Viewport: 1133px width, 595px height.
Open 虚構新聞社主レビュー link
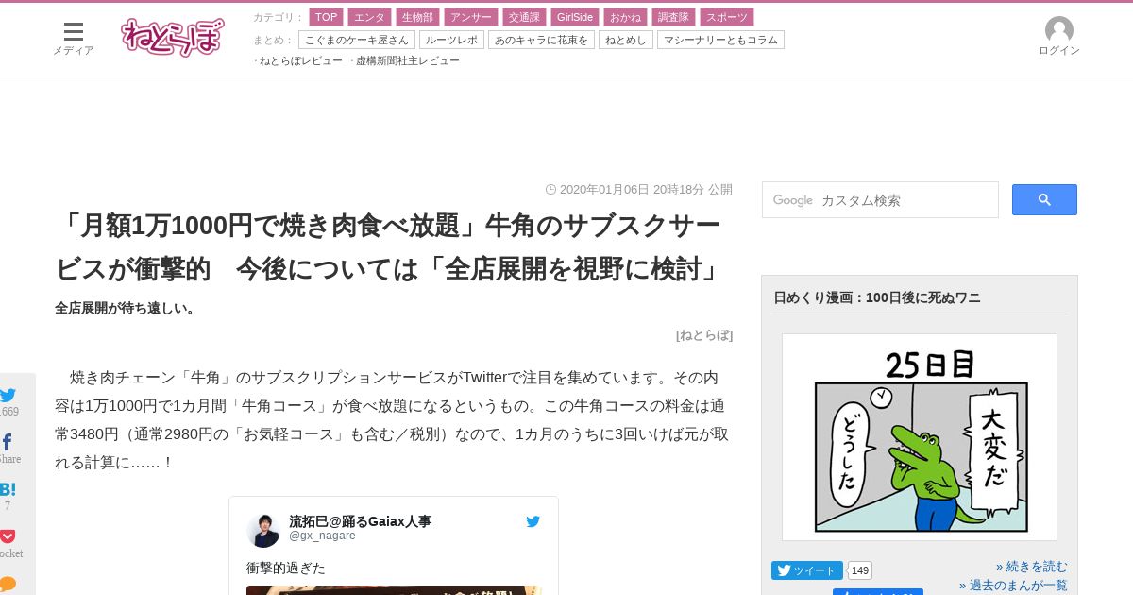(408, 60)
